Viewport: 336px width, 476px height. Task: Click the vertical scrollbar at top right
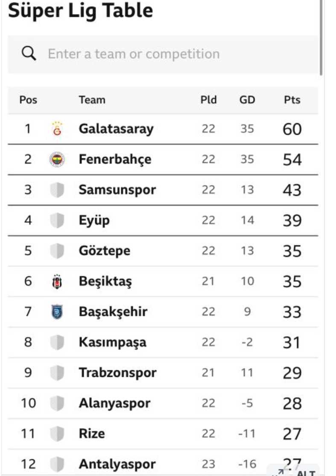321,37
